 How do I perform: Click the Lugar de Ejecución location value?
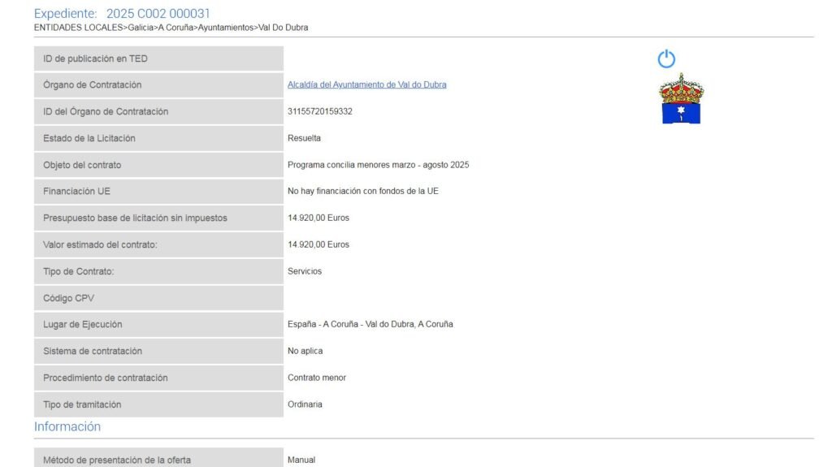point(370,324)
